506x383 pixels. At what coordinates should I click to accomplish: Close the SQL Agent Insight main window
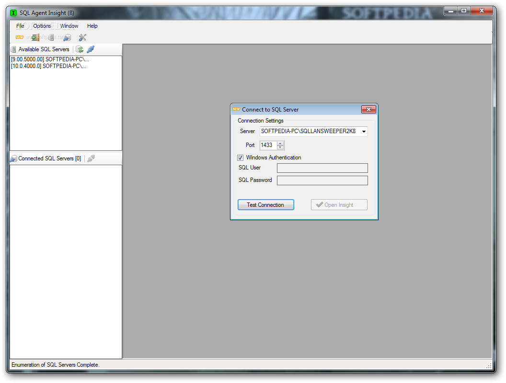pyautogui.click(x=482, y=11)
